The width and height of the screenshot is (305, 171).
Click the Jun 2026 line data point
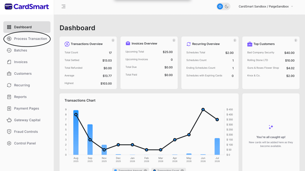203,109
